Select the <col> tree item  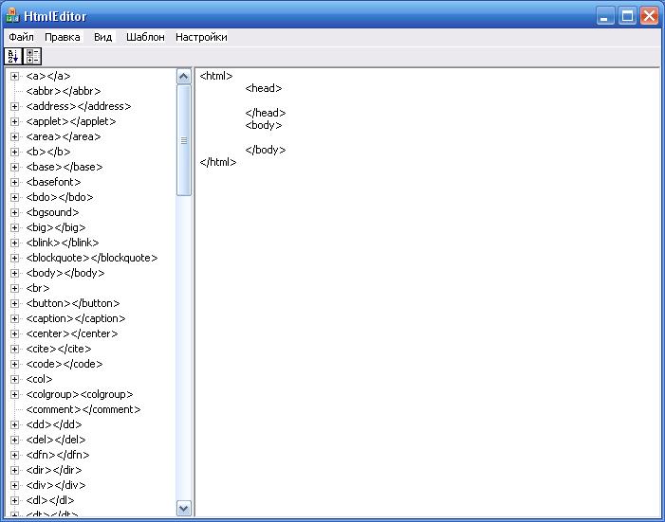pos(39,379)
